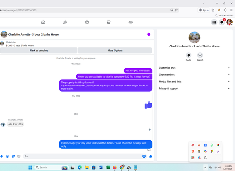
Task: Open the GIF picker icon
Action: [x=19, y=156]
